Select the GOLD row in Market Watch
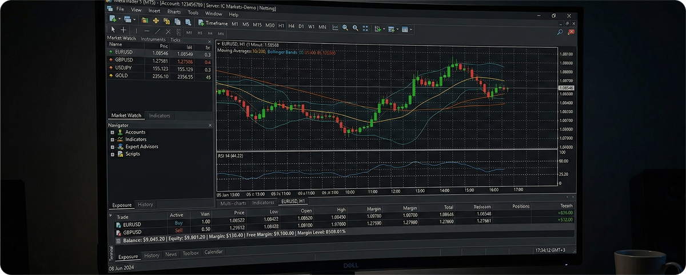Viewport: 686px width, 275px height. point(159,76)
